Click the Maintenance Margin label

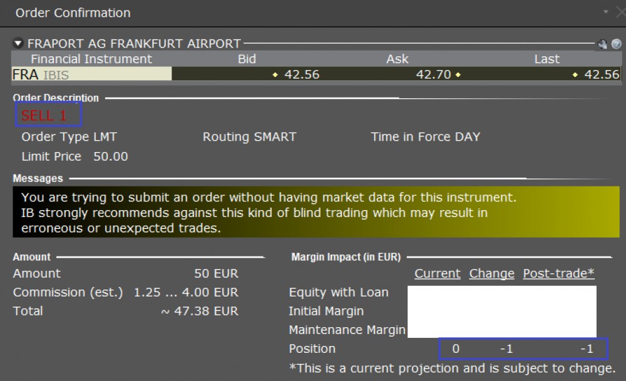tap(347, 330)
